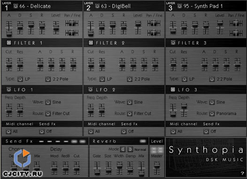Click Layer 2 Level slider
Viewport: 247px width, 179px height.
(138, 27)
